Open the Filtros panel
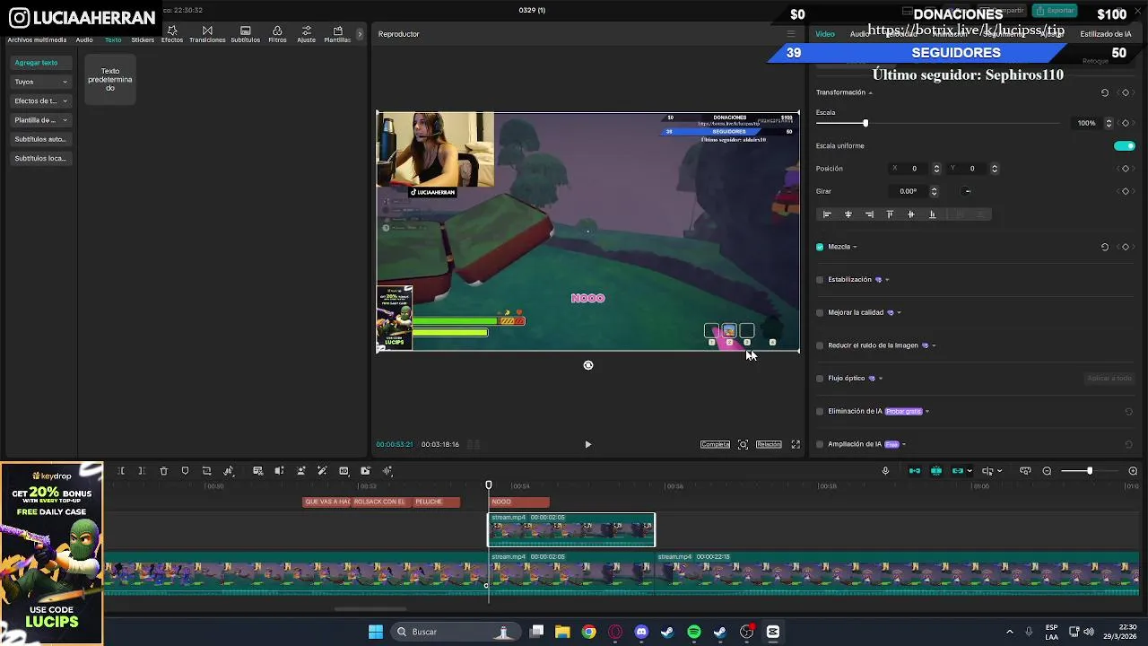Screen dimensions: 1148x646 coord(277,35)
